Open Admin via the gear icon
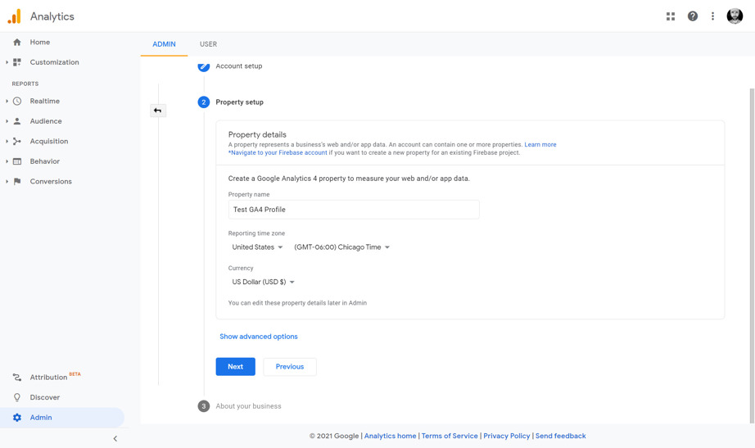755x448 pixels. pos(17,418)
